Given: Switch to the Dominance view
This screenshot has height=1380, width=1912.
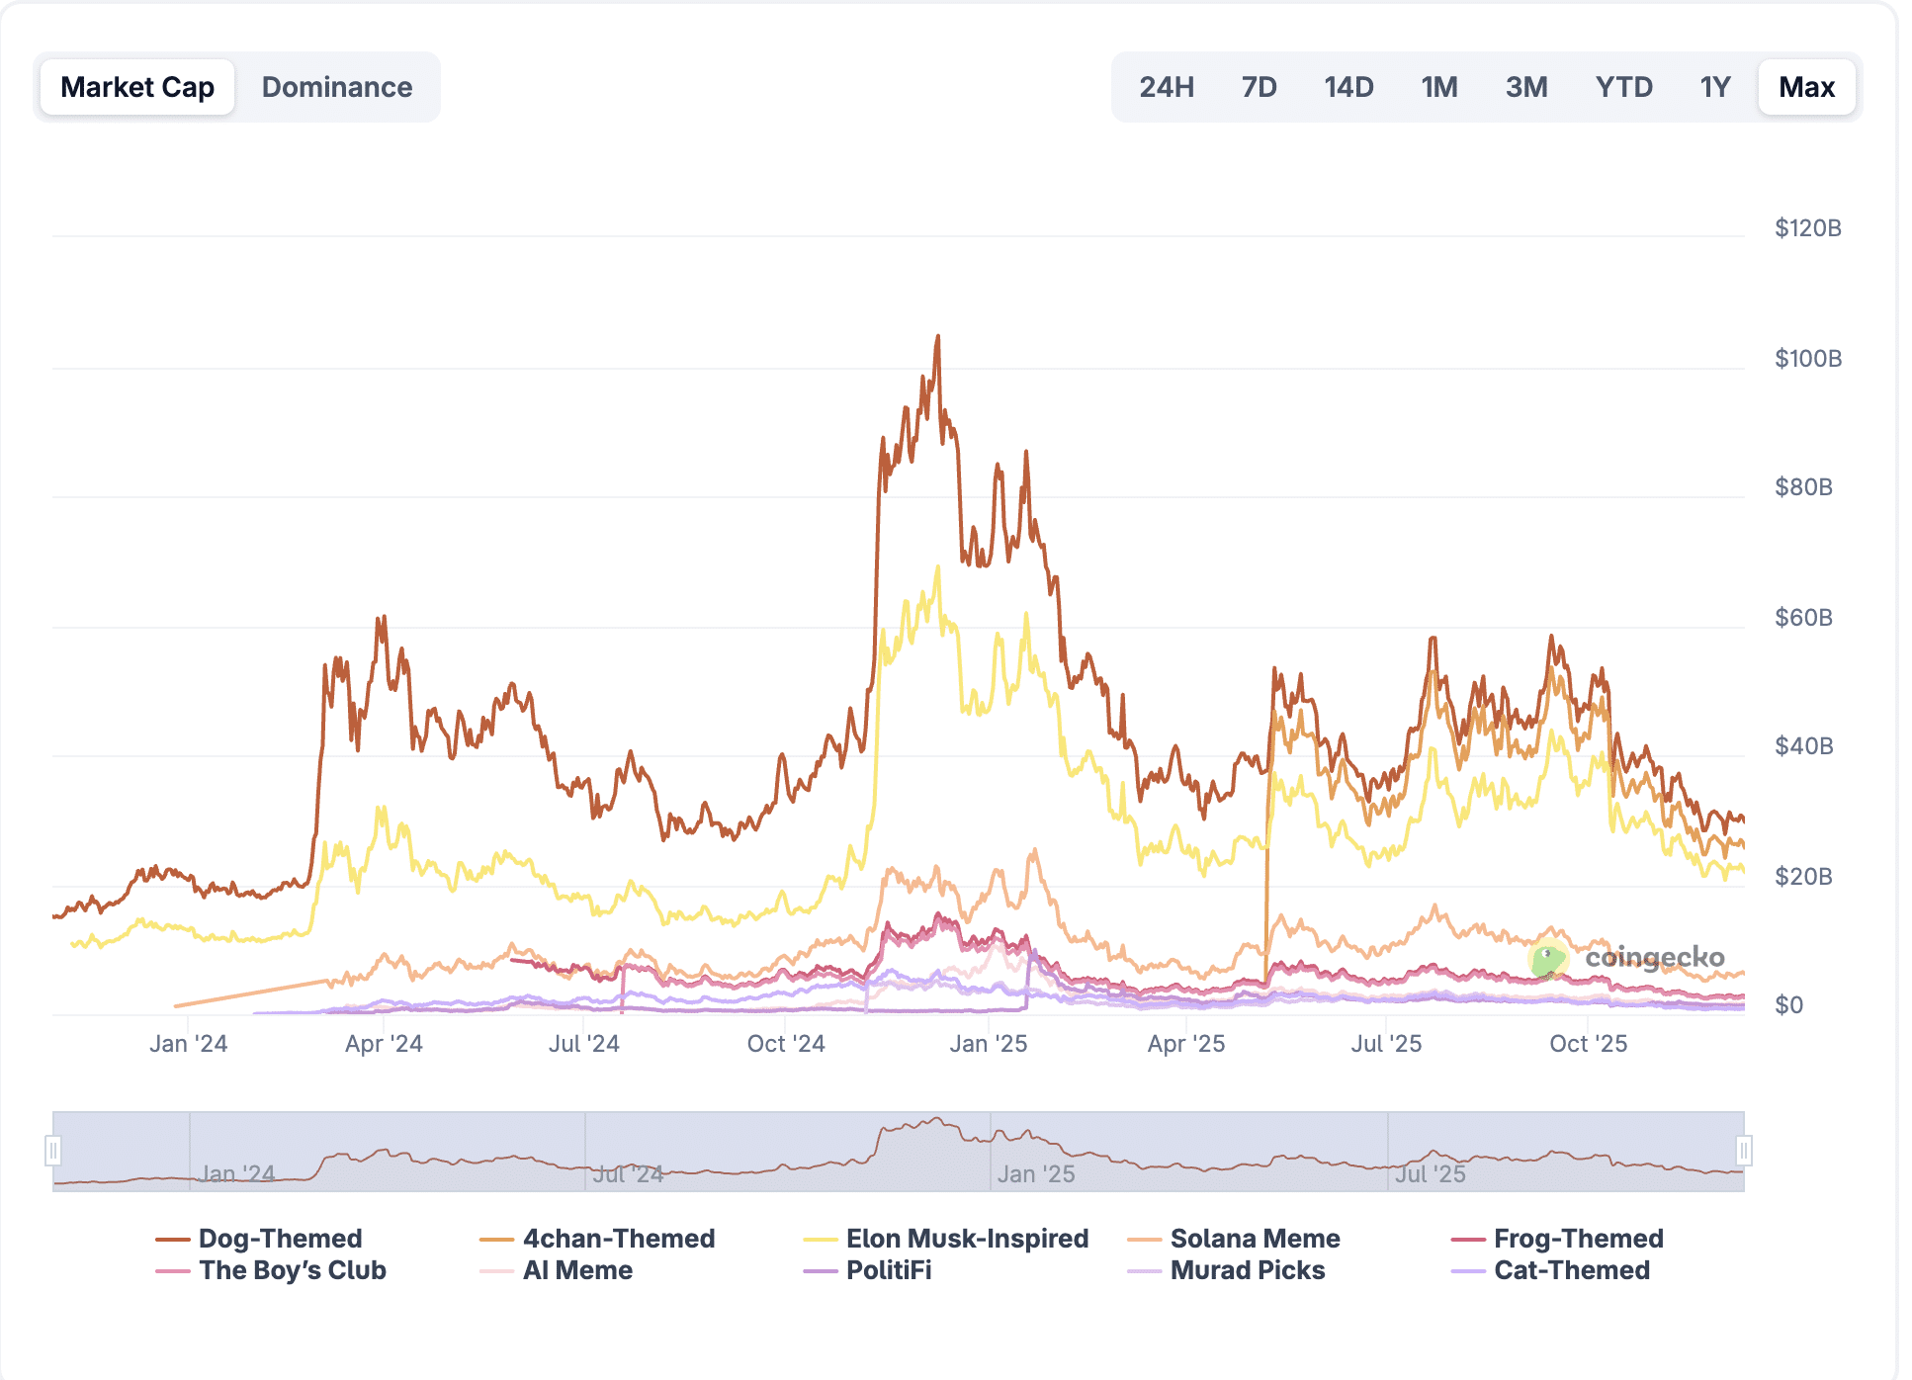Looking at the screenshot, I should coord(336,86).
